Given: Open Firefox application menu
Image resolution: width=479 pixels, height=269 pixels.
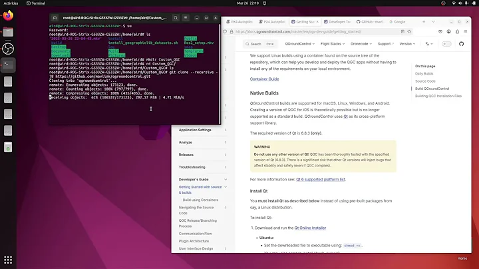Looking at the screenshot, I should tap(466, 31).
